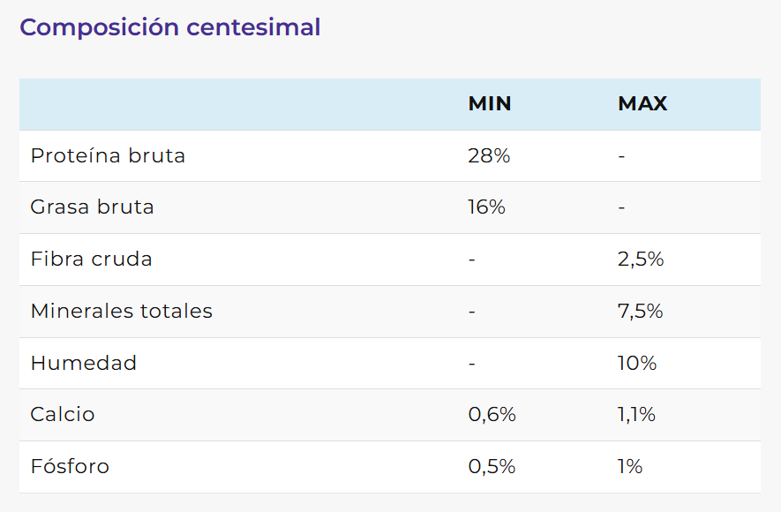Select the Grasa bruta row label

[92, 207]
